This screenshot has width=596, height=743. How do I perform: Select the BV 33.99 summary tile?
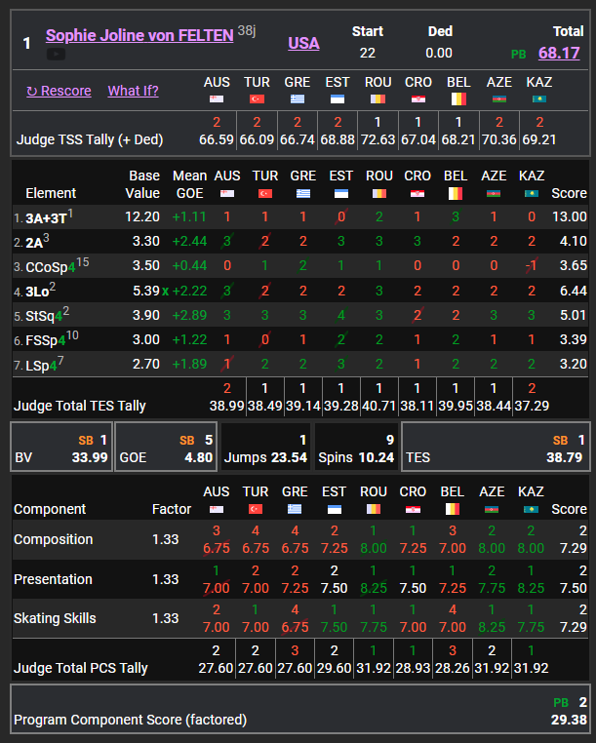click(60, 447)
